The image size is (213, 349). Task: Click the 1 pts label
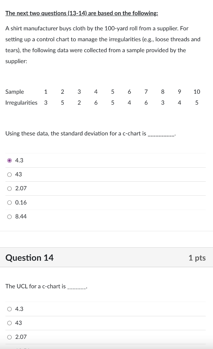click(197, 258)
